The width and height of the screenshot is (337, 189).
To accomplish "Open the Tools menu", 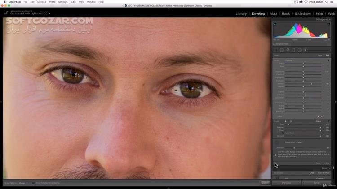I will coord(73,2).
